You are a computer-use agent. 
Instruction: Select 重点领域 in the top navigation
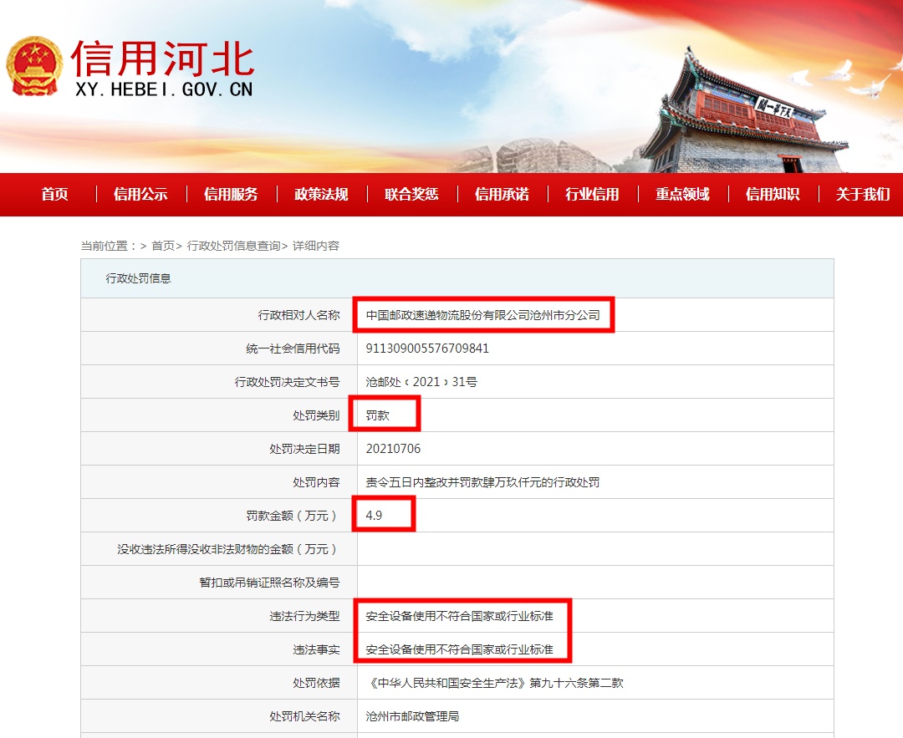[682, 194]
